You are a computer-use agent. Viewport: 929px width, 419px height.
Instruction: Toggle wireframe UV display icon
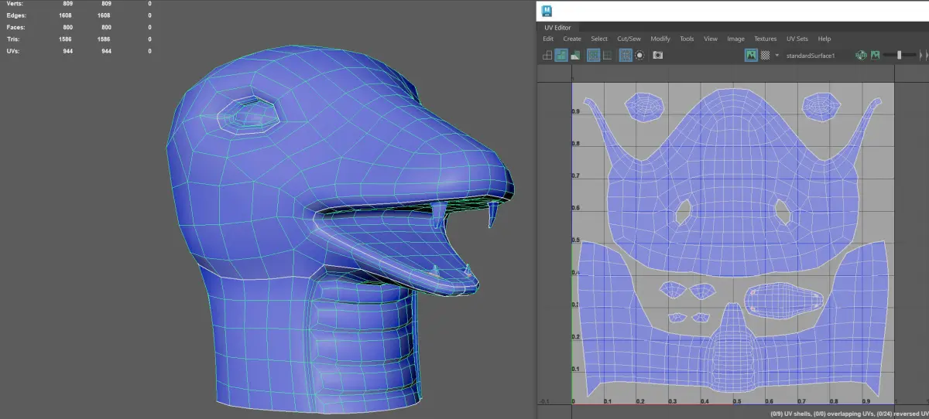point(547,56)
